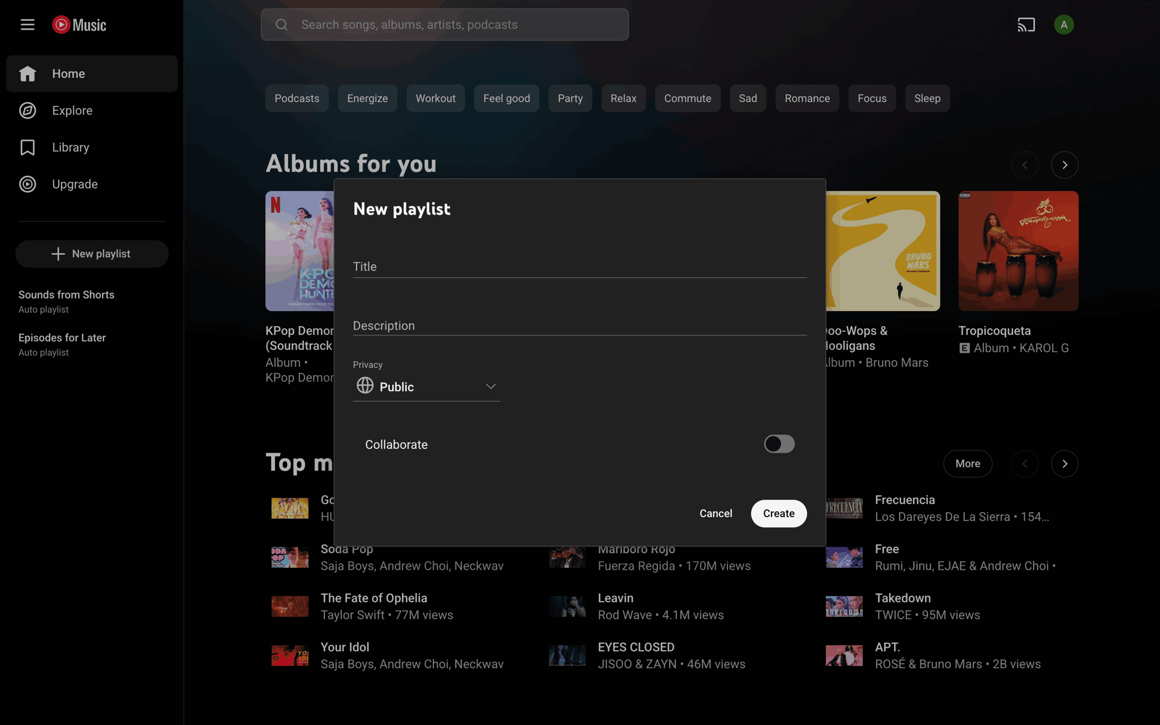This screenshot has width=1160, height=725.
Task: Play the Takedown thumbnail
Action: pos(844,606)
